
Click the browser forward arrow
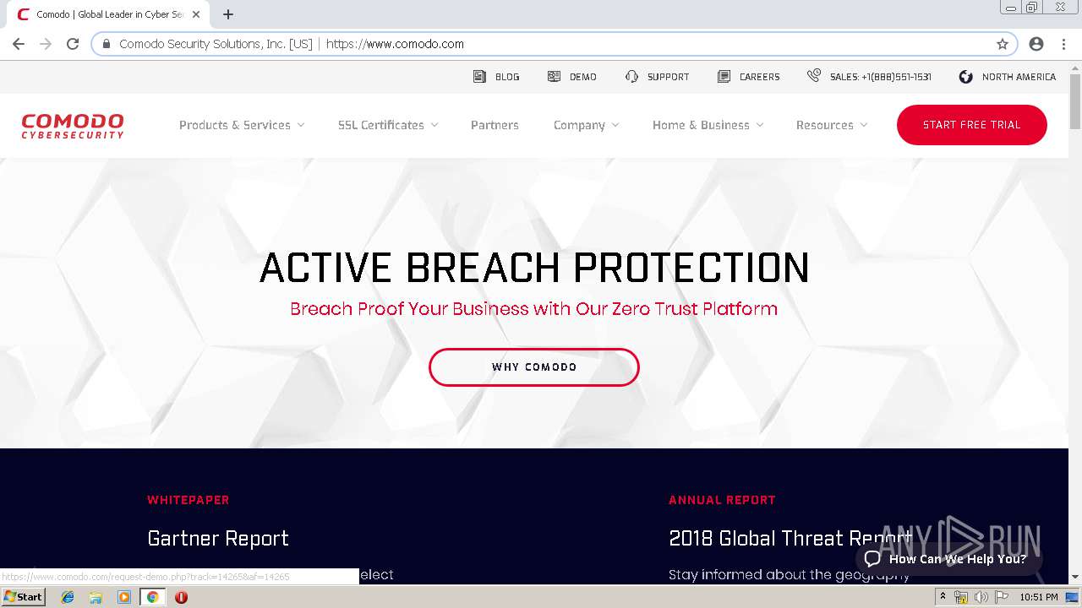(46, 44)
